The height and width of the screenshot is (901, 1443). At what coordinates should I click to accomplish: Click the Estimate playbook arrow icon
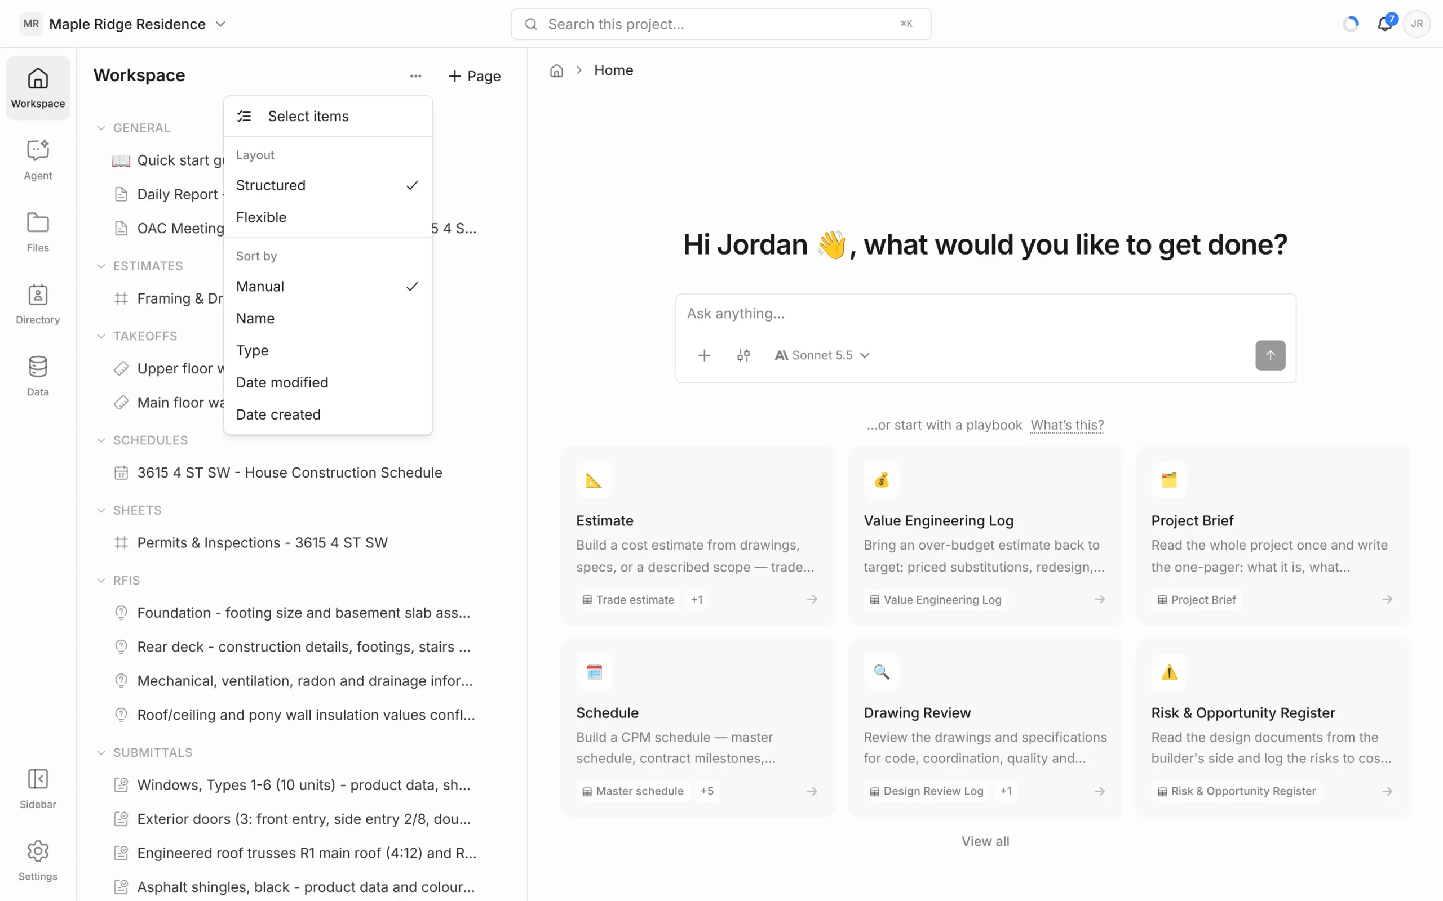(812, 599)
